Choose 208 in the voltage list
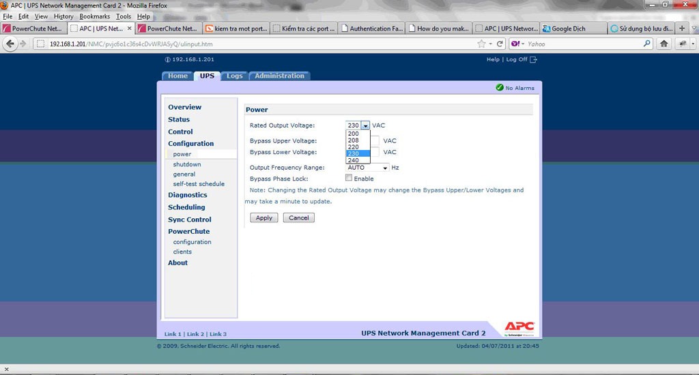Viewport: 699px width, 375px height. point(358,140)
